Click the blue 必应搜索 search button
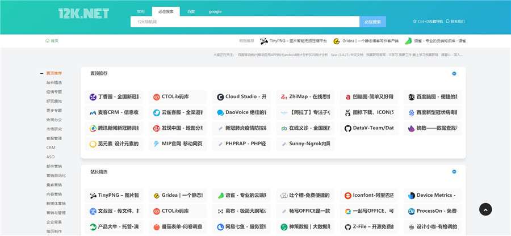 (373, 22)
